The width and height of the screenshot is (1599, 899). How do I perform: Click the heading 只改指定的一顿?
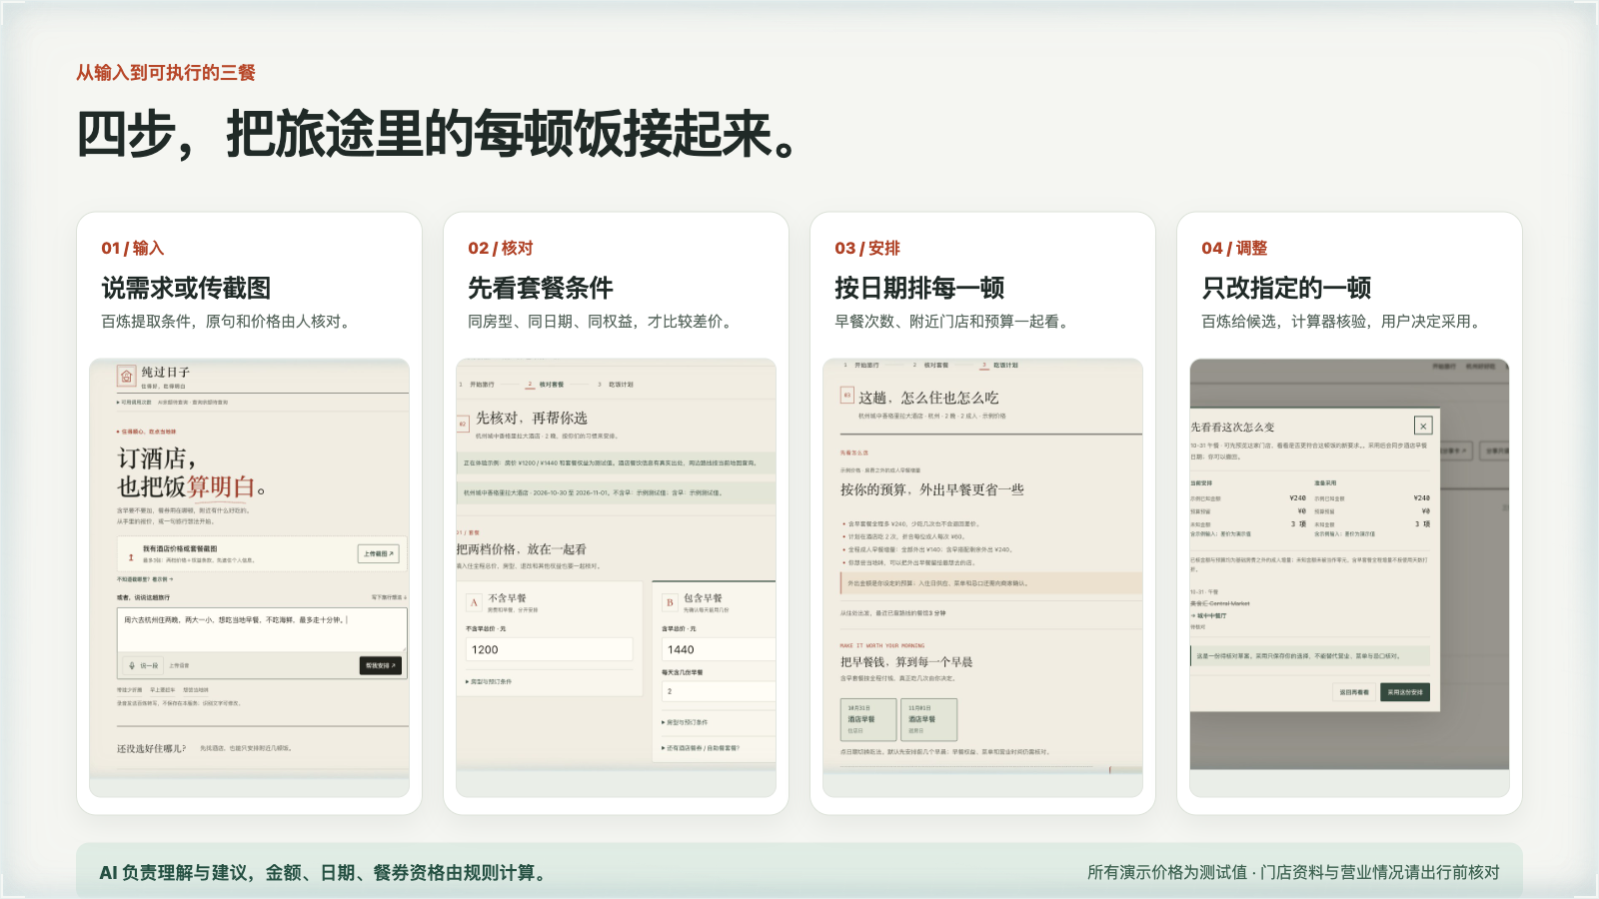(1286, 289)
